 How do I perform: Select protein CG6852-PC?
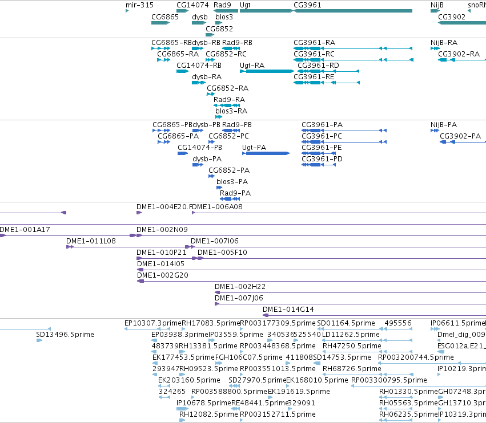[228, 136]
